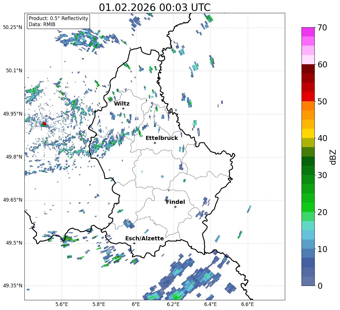
Task: Click the Wiltz station cross marker
Action: (x=123, y=108)
